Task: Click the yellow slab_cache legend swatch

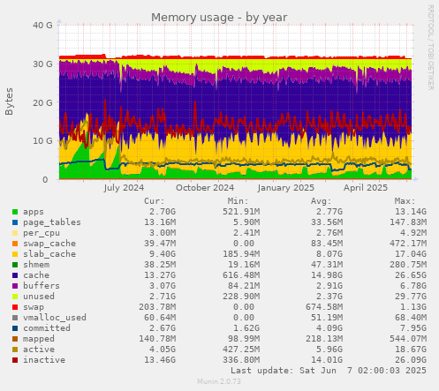Action: pyautogui.click(x=15, y=254)
